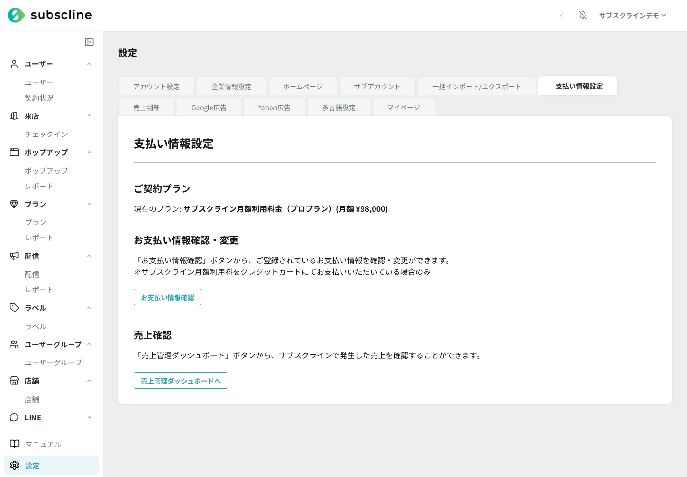The width and height of the screenshot is (687, 477).
Task: Click the 設定 gear icon
Action: coord(15,466)
